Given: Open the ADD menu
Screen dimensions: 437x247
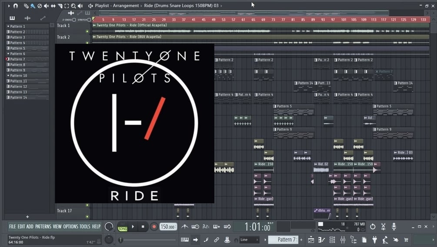Looking at the screenshot, I should coord(30,227).
